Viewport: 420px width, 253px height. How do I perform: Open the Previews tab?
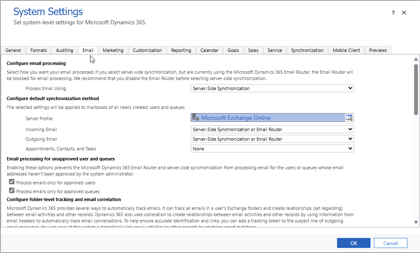(x=378, y=50)
